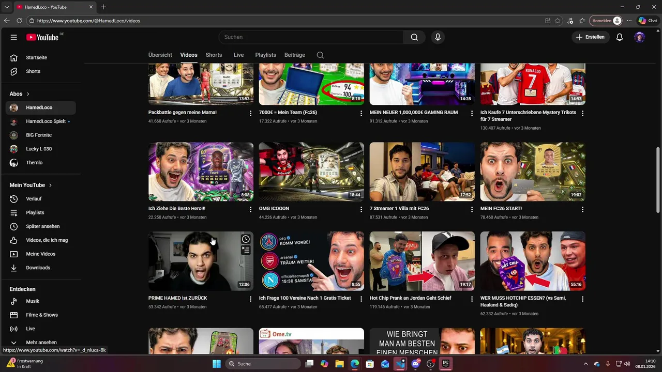The height and width of the screenshot is (372, 662).
Task: Expand the Abos section chevron
Action: (x=28, y=94)
